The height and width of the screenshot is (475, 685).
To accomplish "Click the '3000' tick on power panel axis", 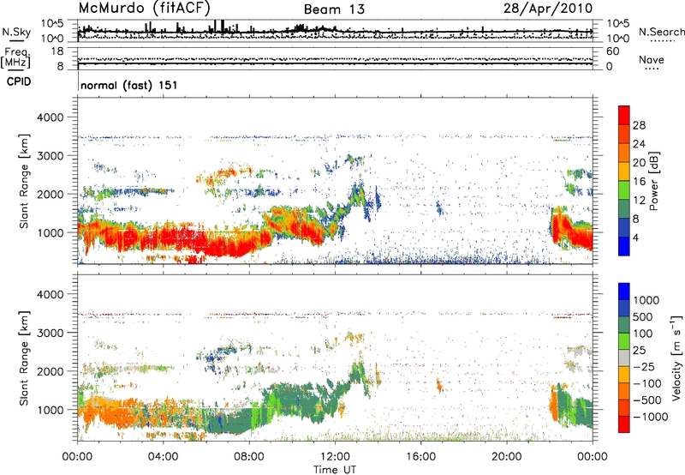I will pyautogui.click(x=51, y=156).
